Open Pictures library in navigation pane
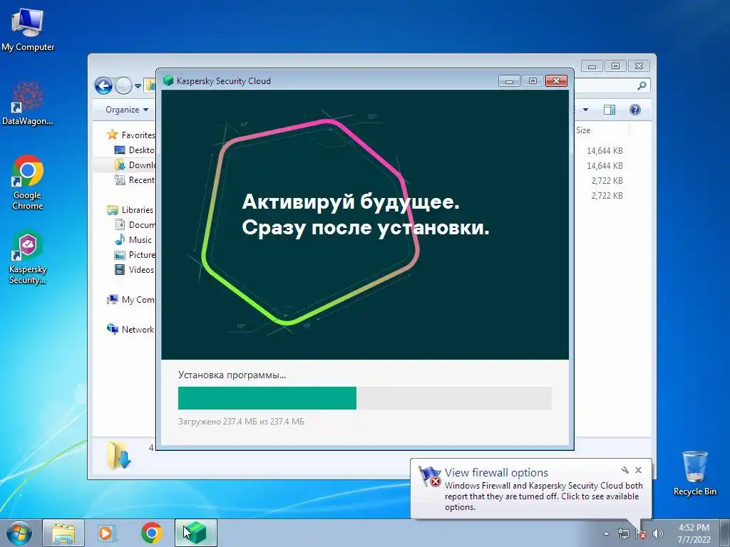 135,255
